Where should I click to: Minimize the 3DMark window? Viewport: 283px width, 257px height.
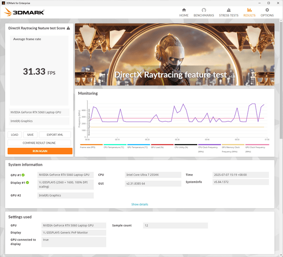260,3
